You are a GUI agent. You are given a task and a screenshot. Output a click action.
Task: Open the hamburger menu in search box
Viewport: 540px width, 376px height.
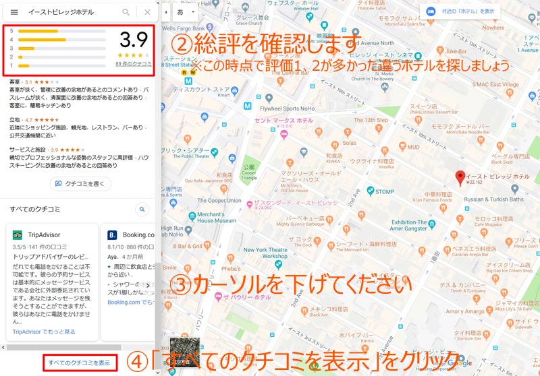pos(14,12)
